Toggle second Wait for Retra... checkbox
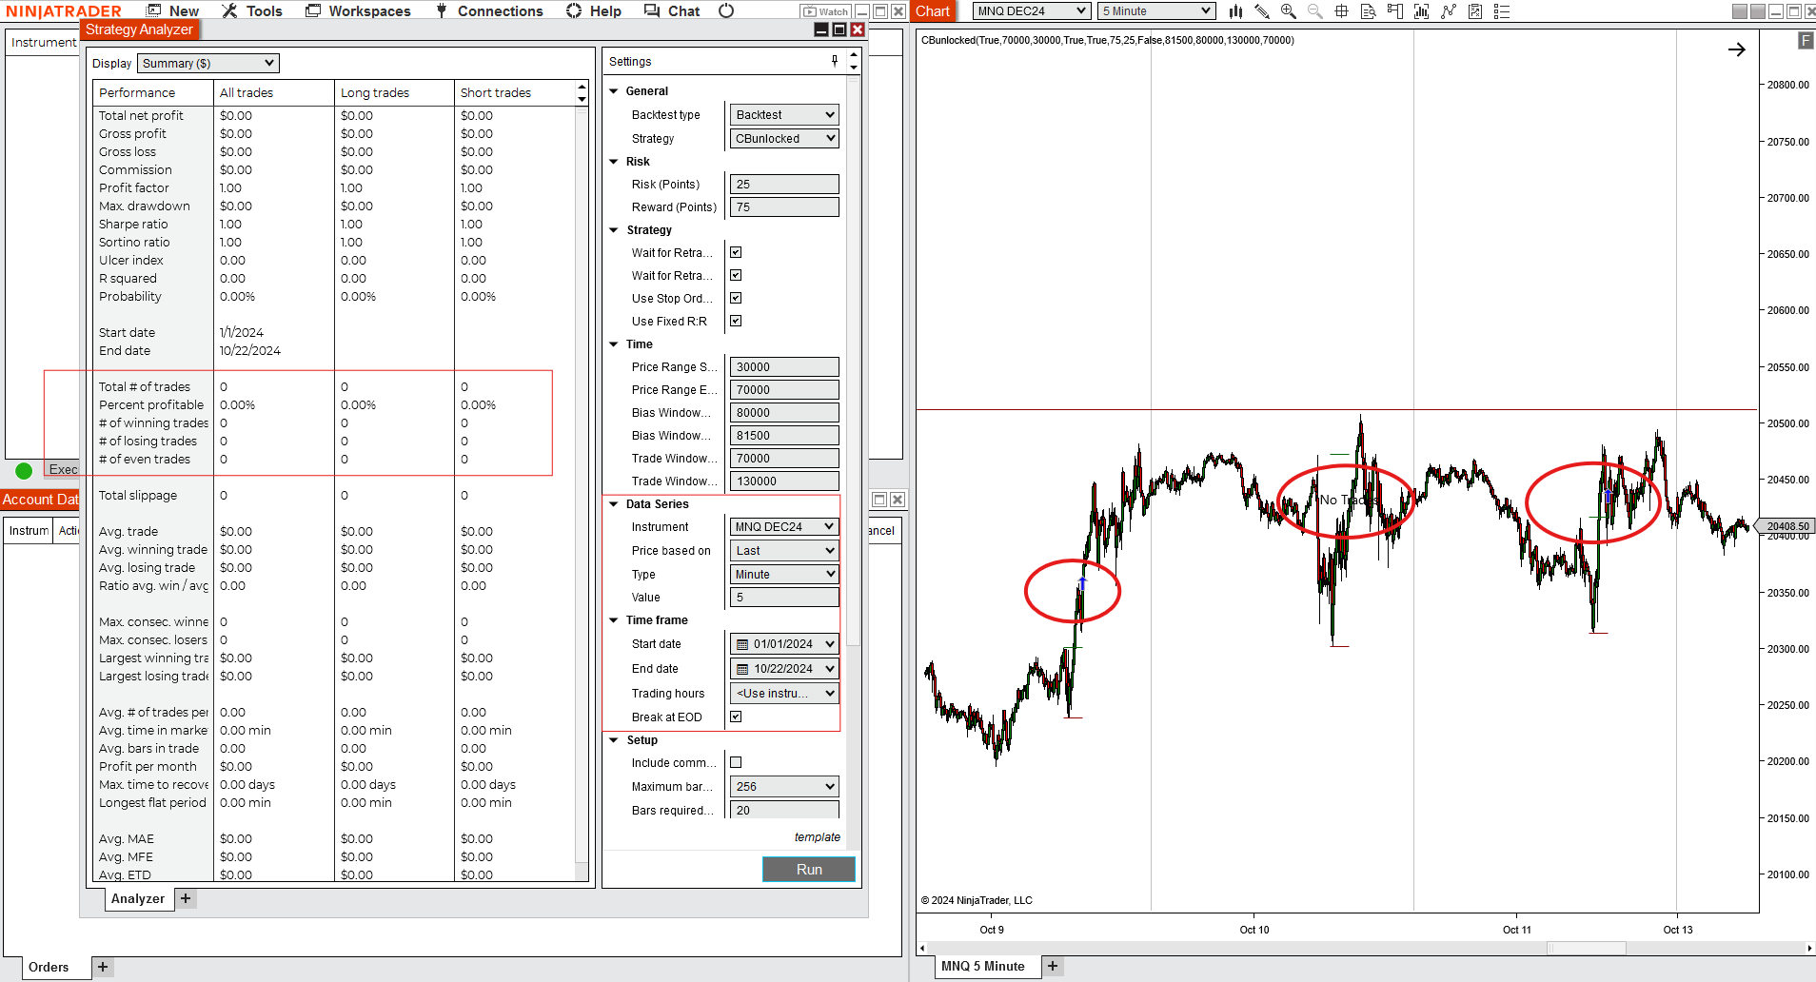Image resolution: width=1816 pixels, height=982 pixels. coord(736,275)
